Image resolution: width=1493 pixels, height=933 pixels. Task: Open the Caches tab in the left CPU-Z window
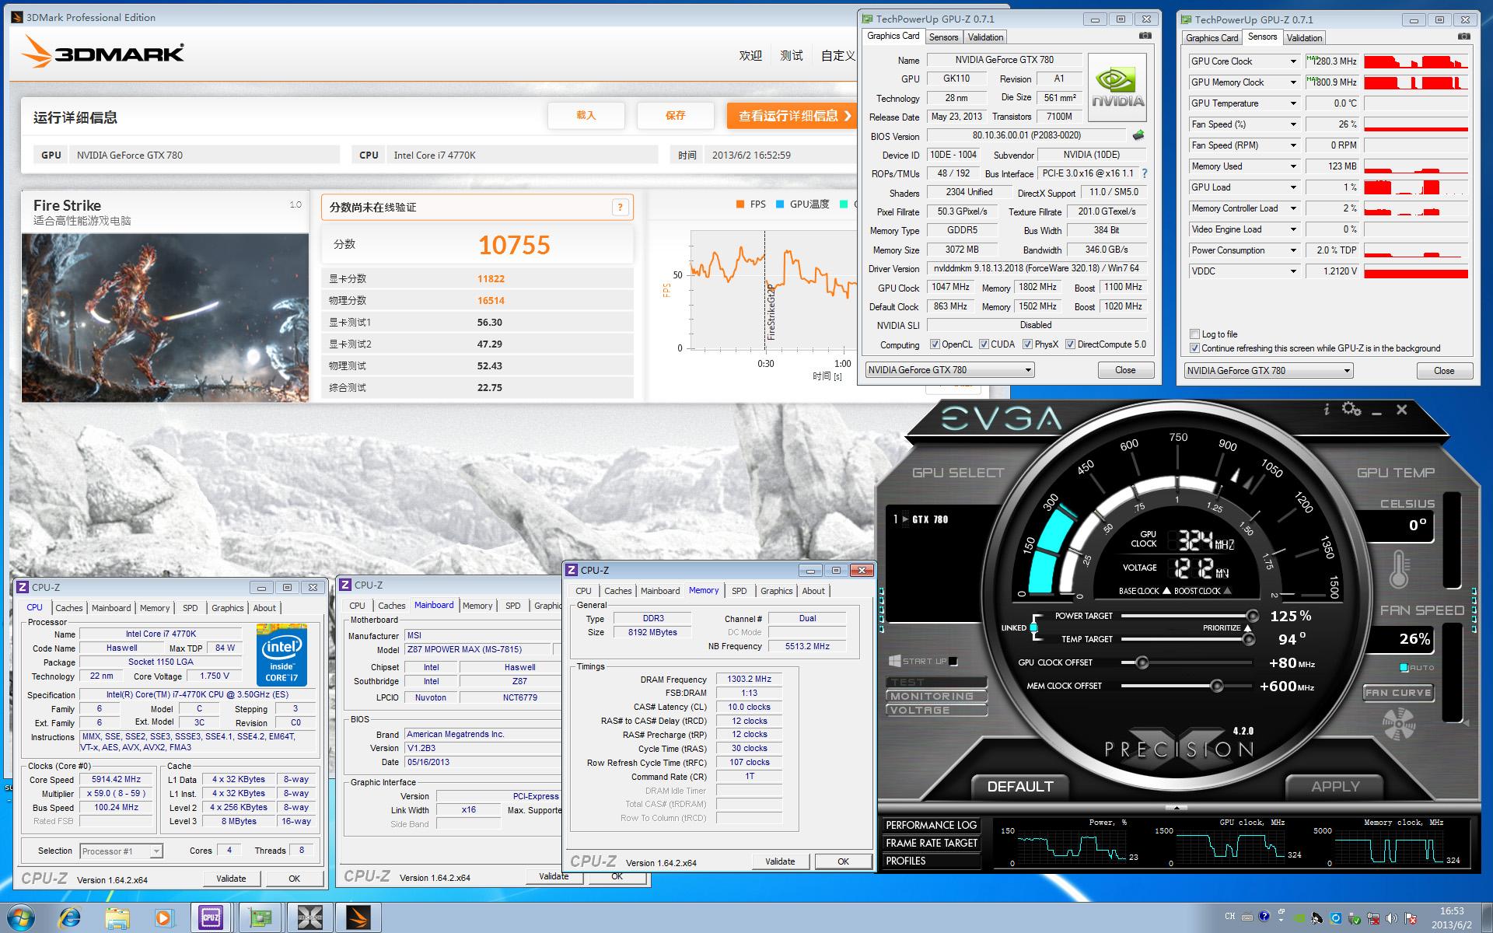point(68,608)
